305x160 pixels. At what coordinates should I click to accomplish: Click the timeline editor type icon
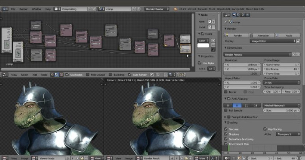[x=227, y=158]
